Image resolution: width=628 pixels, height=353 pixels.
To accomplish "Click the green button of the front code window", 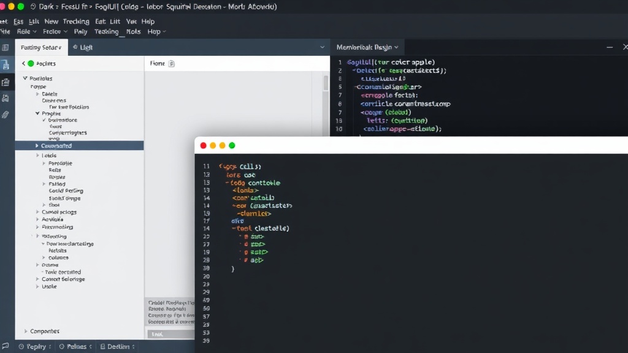I will pyautogui.click(x=232, y=145).
